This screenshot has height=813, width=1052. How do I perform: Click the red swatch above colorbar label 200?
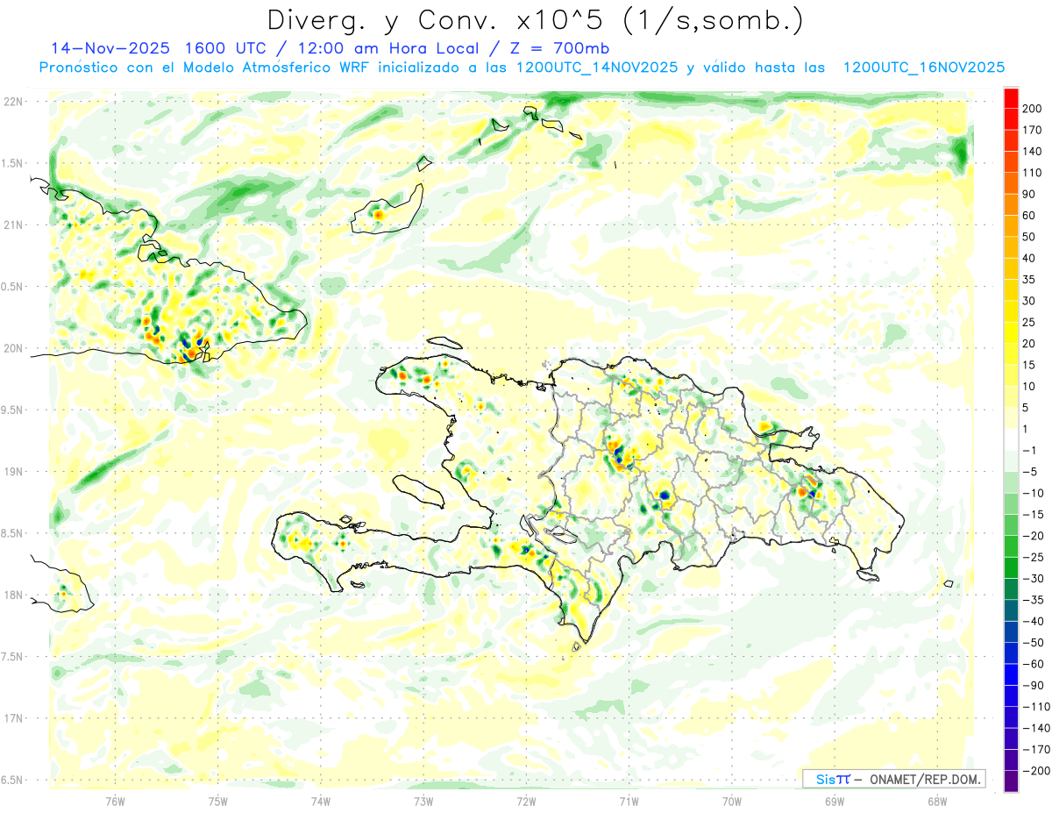coord(1011,97)
